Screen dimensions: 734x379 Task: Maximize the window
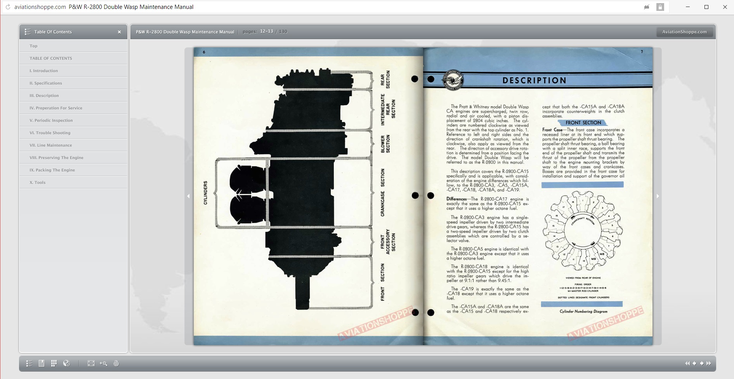(x=706, y=7)
